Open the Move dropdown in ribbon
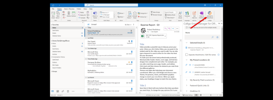The image size is (273, 100). [121, 13]
